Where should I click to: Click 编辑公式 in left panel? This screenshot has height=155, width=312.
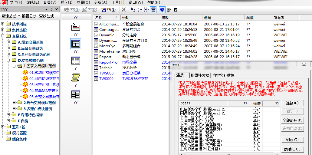click(x=29, y=16)
